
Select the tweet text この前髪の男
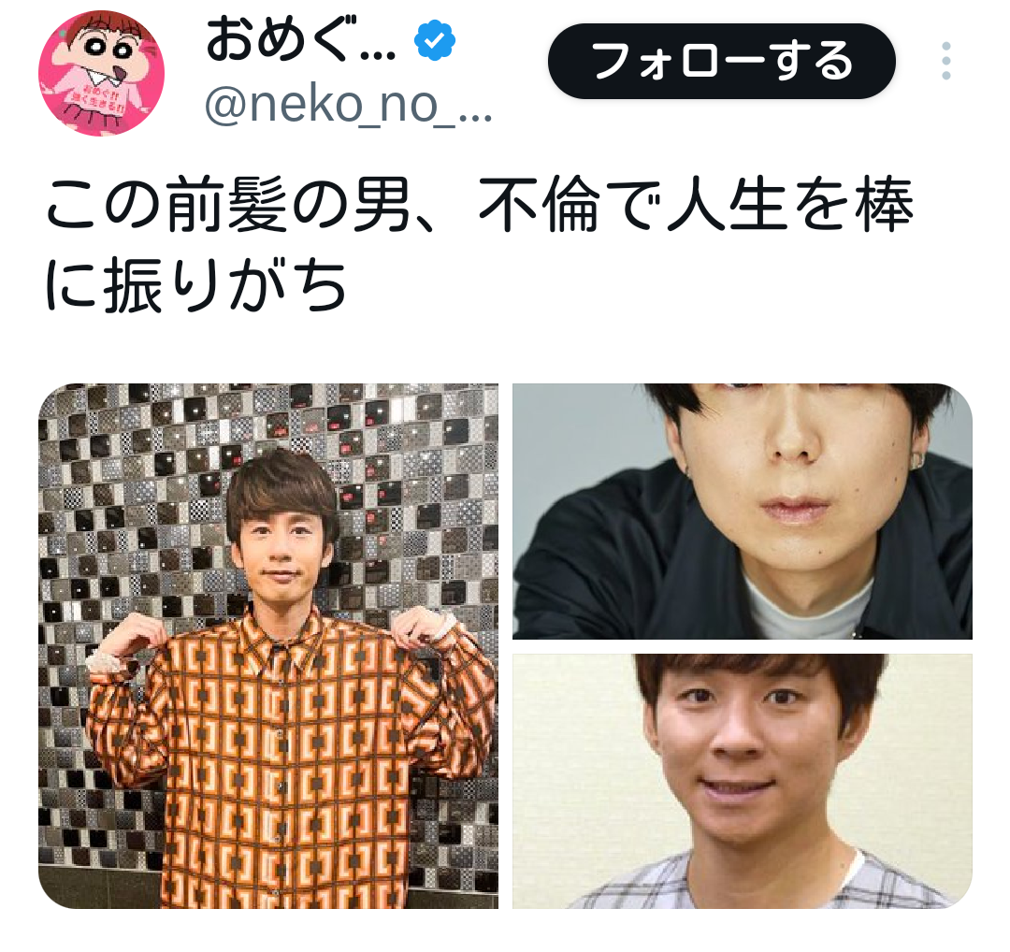coord(227,206)
